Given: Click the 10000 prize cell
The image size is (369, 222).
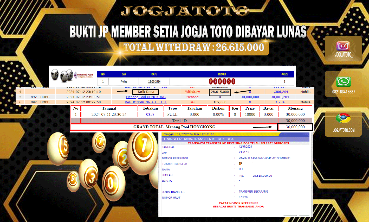Looking at the screenshot, I should click(x=250, y=115).
